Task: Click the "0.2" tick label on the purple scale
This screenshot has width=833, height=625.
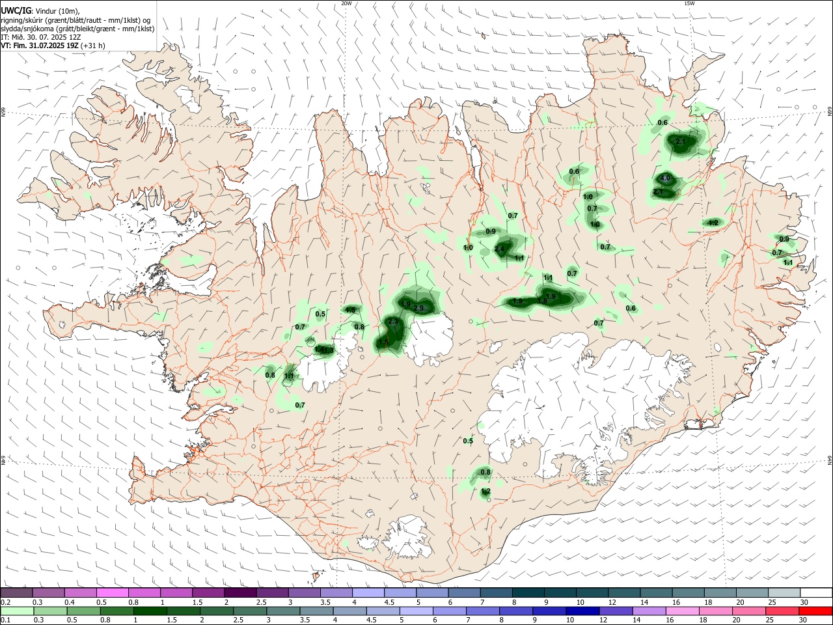Action: click(5, 602)
